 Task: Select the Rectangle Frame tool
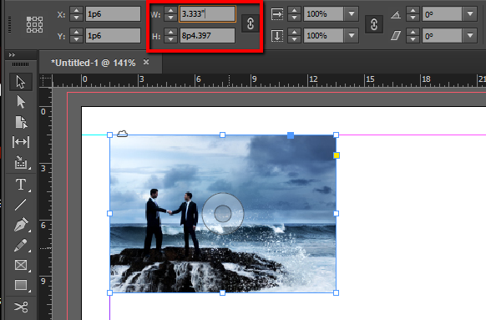[21, 265]
